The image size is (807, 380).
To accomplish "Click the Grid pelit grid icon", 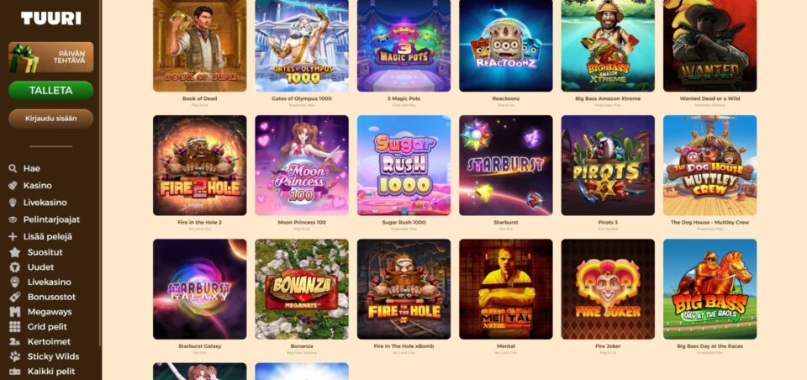I will 15,327.
